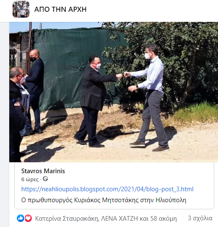Open ΛΕΝΑ ΧΑΤΖΗ in the reactions list
The width and height of the screenshot is (218, 227).
119,219
